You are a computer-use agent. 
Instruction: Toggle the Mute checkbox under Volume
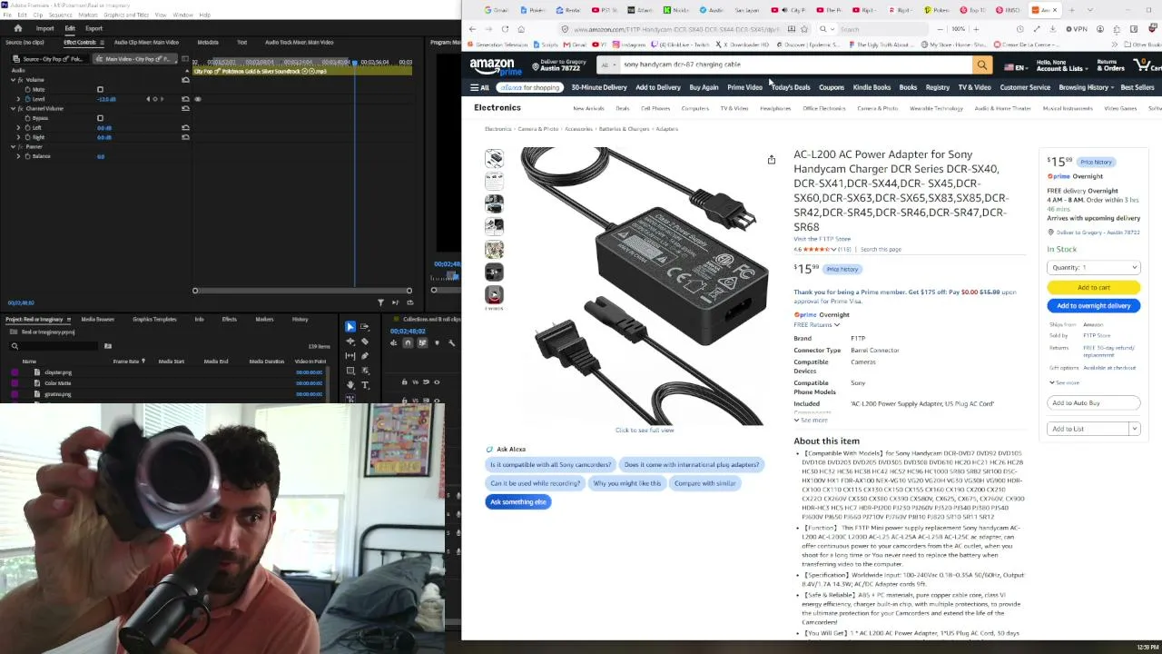[x=100, y=90]
